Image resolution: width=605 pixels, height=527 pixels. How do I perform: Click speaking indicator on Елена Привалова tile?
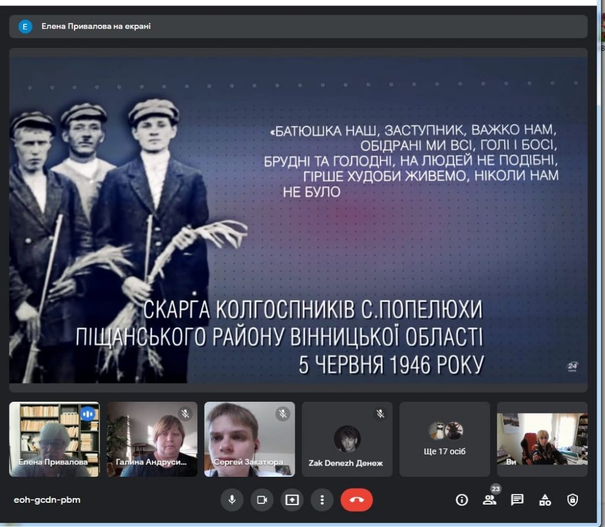coord(88,414)
